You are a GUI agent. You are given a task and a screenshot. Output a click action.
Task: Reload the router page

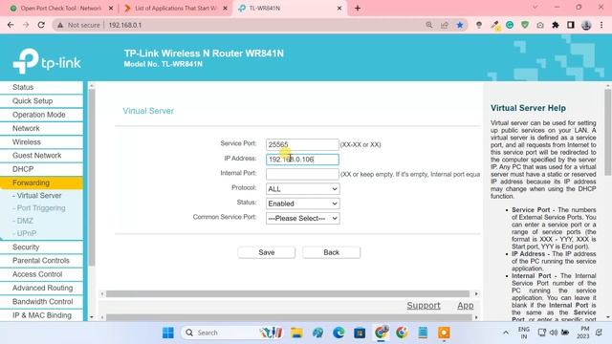click(41, 25)
